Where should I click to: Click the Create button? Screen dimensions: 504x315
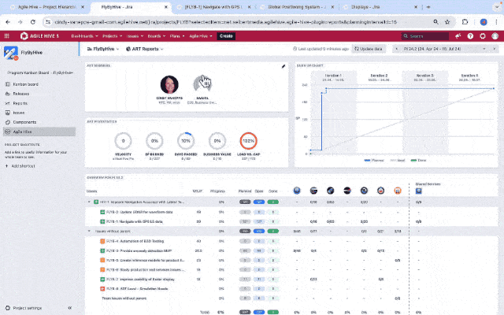point(226,36)
